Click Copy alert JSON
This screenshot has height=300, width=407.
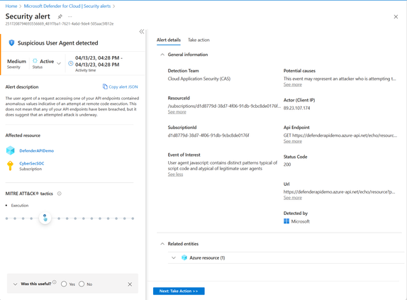[120, 87]
